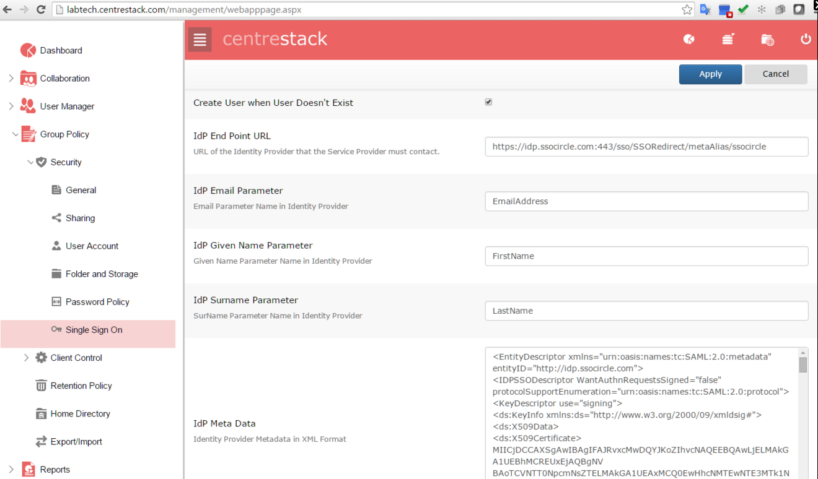818x479 pixels.
Task: Expand the Reports tree node
Action: [11, 469]
